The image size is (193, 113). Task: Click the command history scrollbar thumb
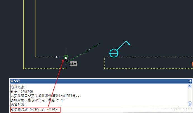[190, 102]
